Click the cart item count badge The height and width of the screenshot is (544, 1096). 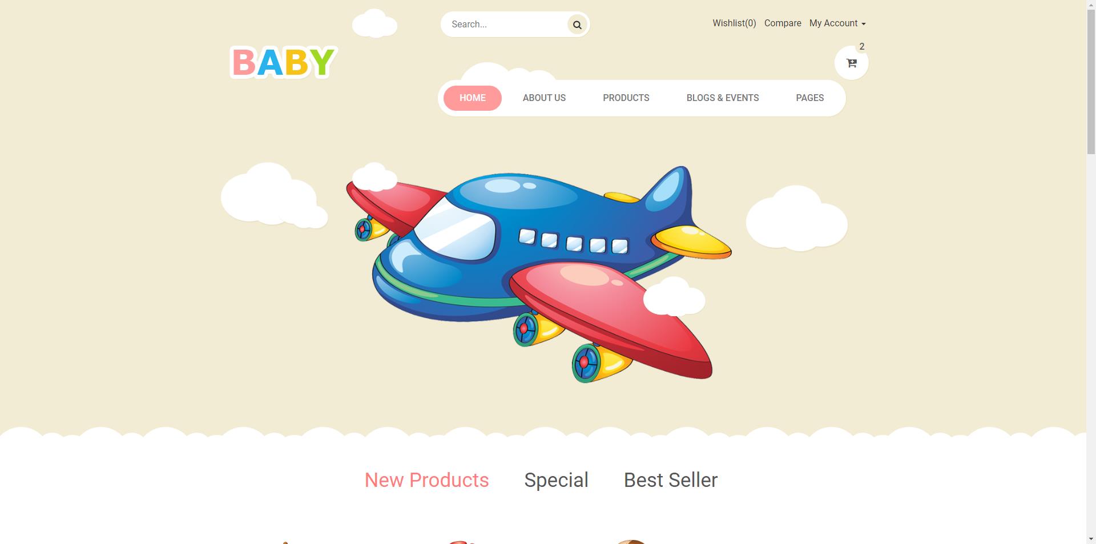tap(862, 47)
